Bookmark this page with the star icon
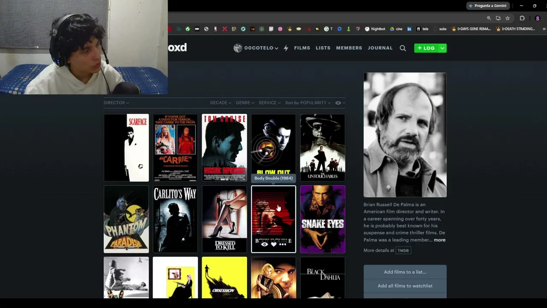547x308 pixels. tap(507, 18)
